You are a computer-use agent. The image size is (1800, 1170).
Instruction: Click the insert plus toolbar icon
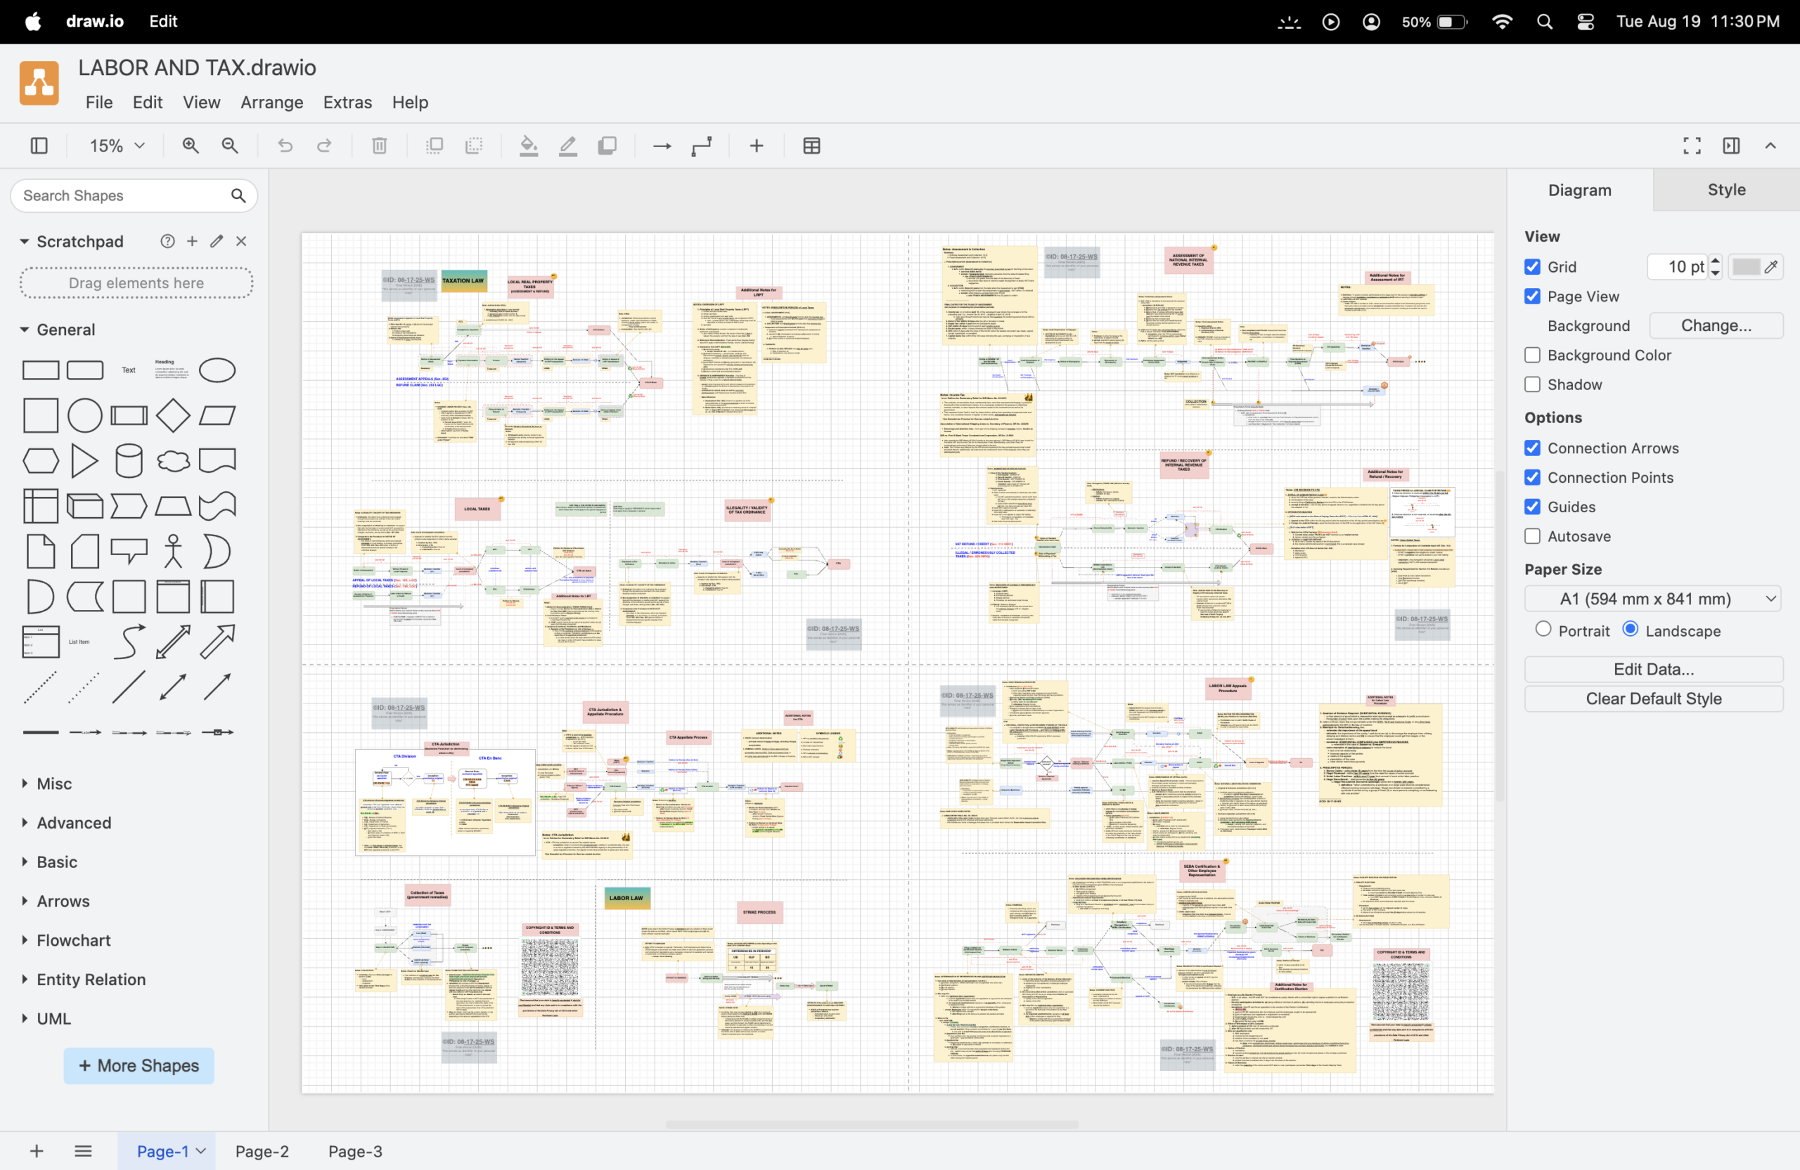tap(757, 146)
